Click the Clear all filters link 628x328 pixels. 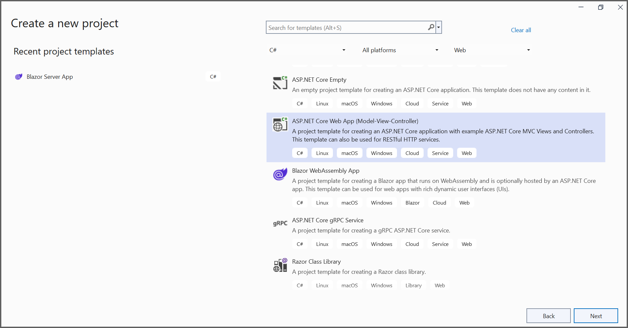[x=521, y=30]
